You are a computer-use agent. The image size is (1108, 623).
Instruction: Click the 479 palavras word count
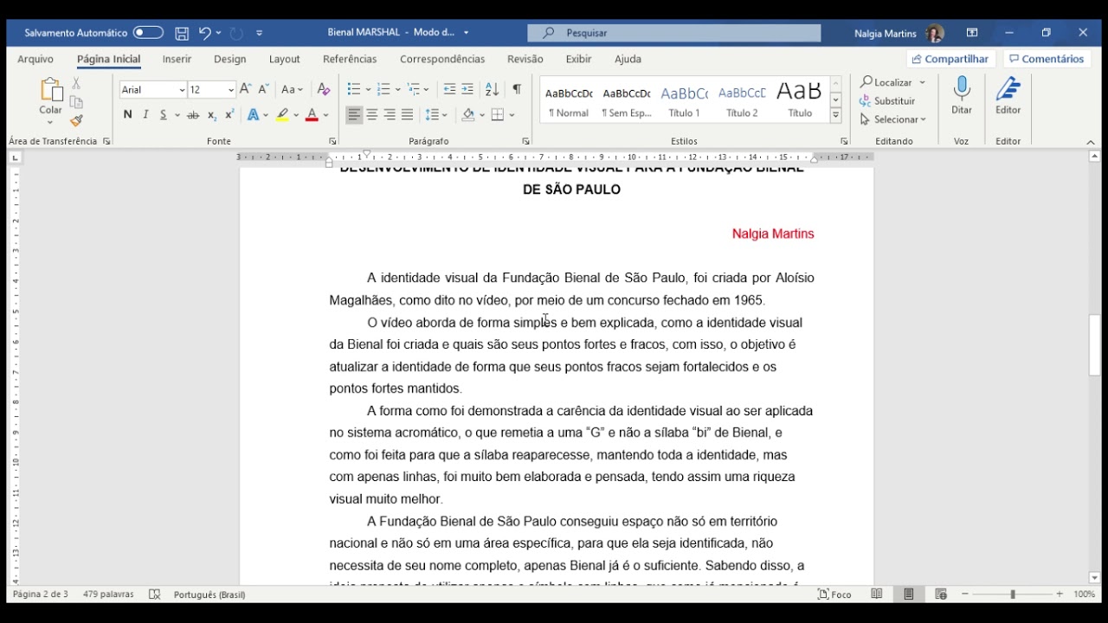[x=108, y=594]
